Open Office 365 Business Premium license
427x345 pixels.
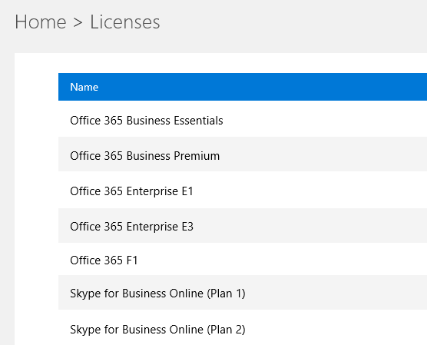pyautogui.click(x=145, y=156)
